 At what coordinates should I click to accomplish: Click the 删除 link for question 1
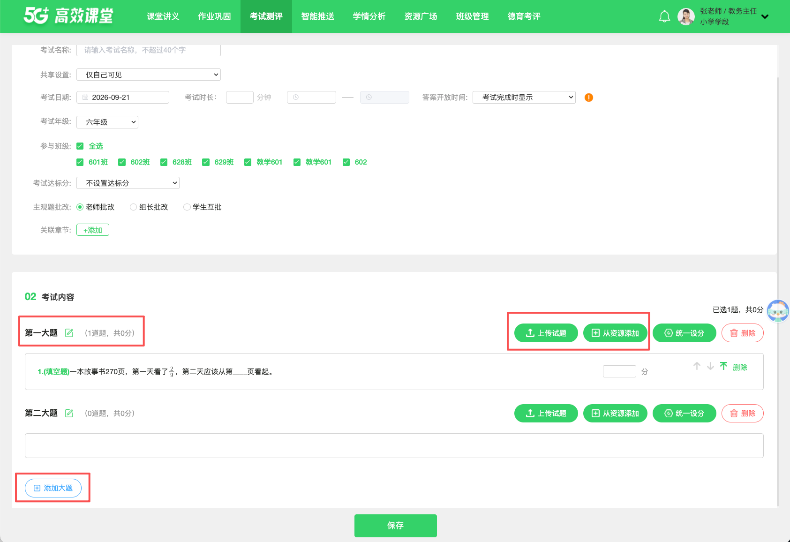pyautogui.click(x=740, y=367)
